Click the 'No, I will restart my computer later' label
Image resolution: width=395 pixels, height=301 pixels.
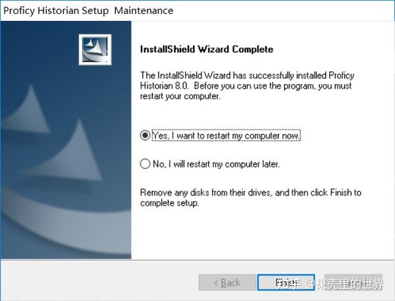tap(216, 164)
